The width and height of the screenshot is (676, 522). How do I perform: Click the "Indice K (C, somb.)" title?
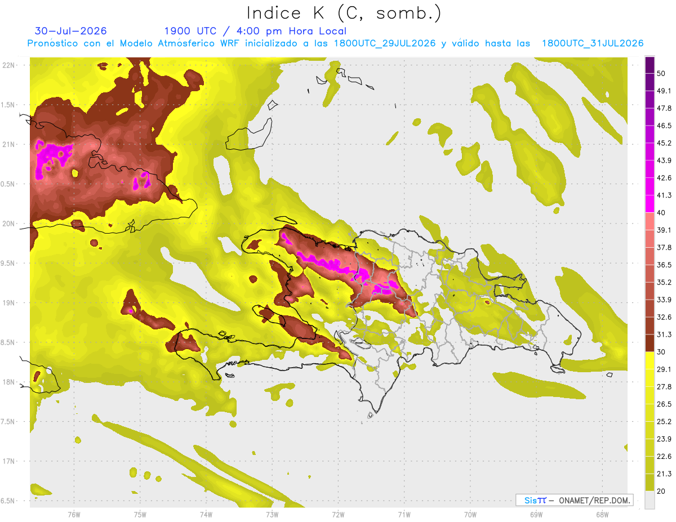tap(344, 14)
